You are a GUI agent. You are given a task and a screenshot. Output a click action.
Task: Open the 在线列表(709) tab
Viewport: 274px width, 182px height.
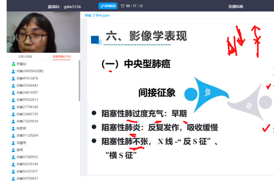(x=62, y=56)
